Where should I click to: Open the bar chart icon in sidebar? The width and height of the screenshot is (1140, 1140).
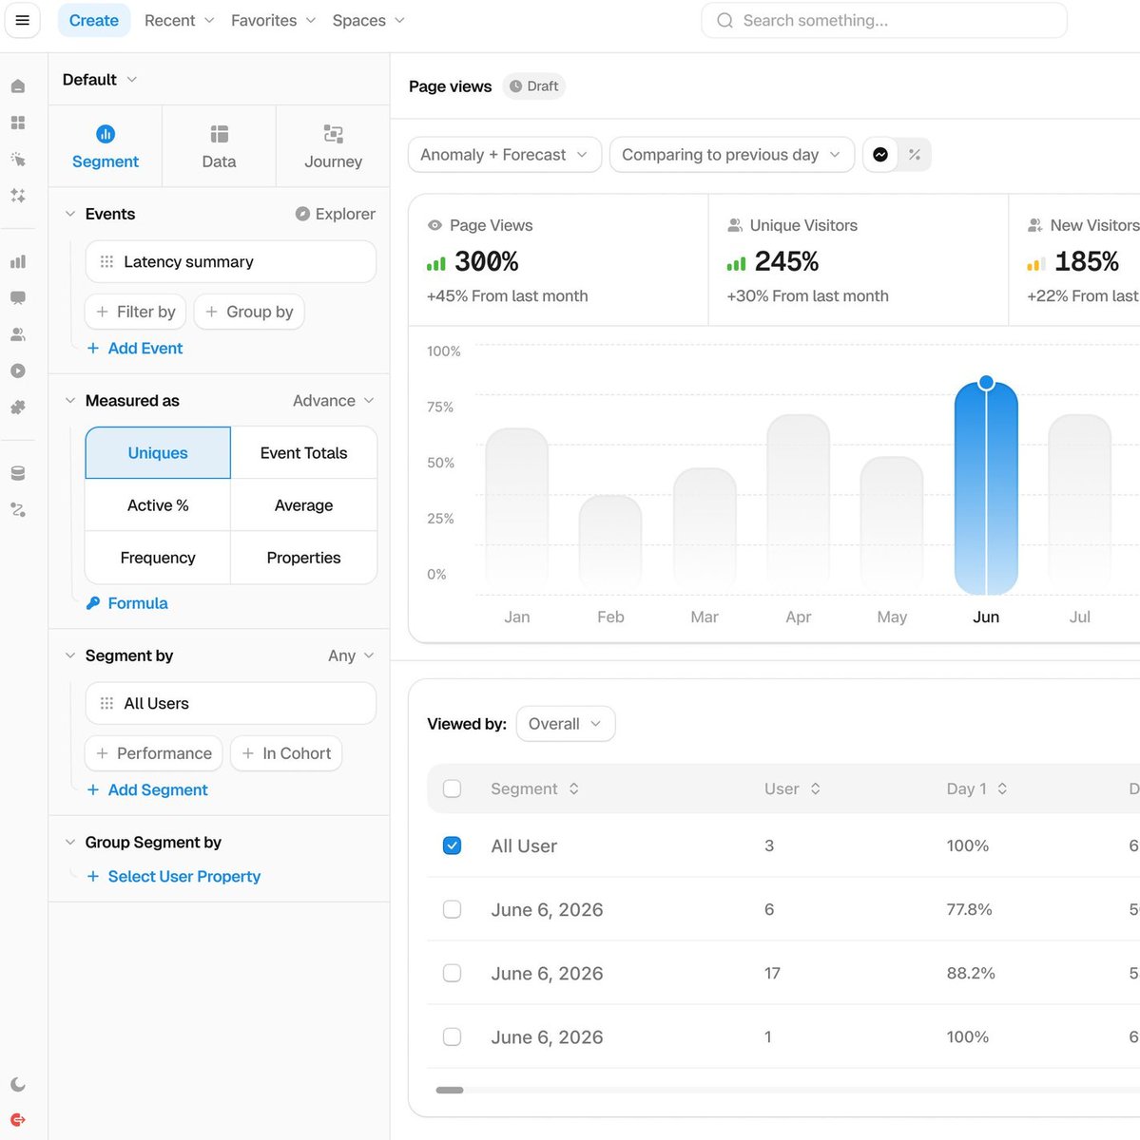[x=18, y=261]
